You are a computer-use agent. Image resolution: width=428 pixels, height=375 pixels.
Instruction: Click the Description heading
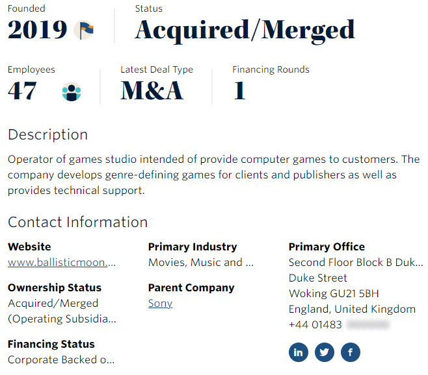(x=47, y=135)
